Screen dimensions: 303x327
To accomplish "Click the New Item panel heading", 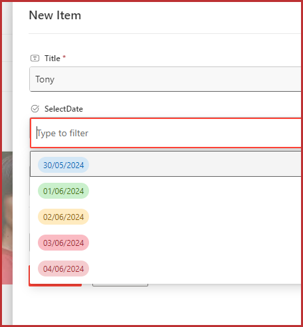I will coord(55,15).
